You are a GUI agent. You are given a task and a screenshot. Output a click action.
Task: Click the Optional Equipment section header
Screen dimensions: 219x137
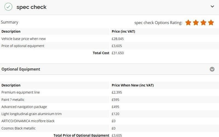pyautogui.click(x=21, y=69)
